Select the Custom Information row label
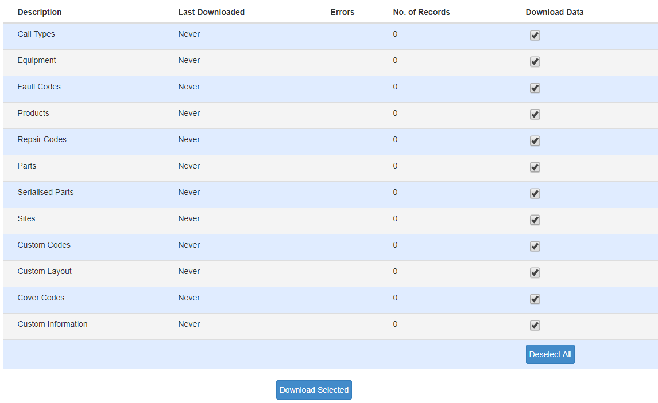This screenshot has width=658, height=403. tap(53, 324)
